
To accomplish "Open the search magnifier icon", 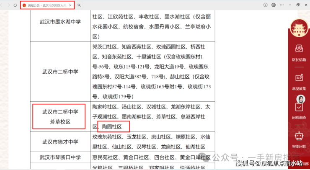I will click(79, 5).
